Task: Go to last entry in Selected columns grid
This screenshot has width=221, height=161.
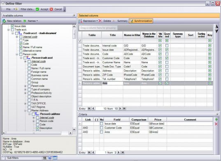Action: [x=124, y=108]
